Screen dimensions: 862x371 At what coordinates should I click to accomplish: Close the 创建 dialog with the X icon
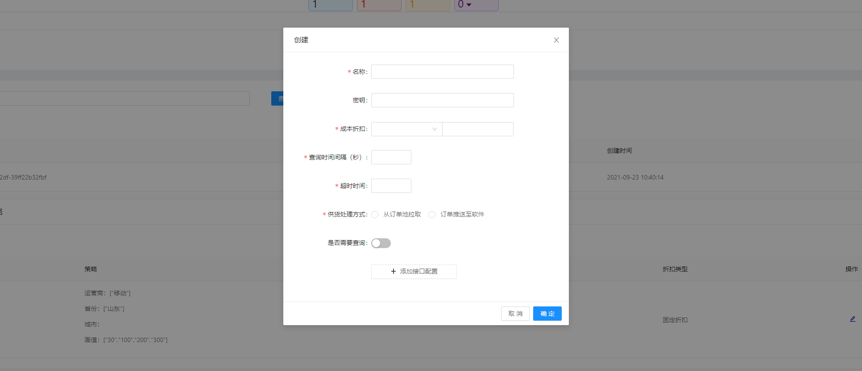click(x=556, y=40)
